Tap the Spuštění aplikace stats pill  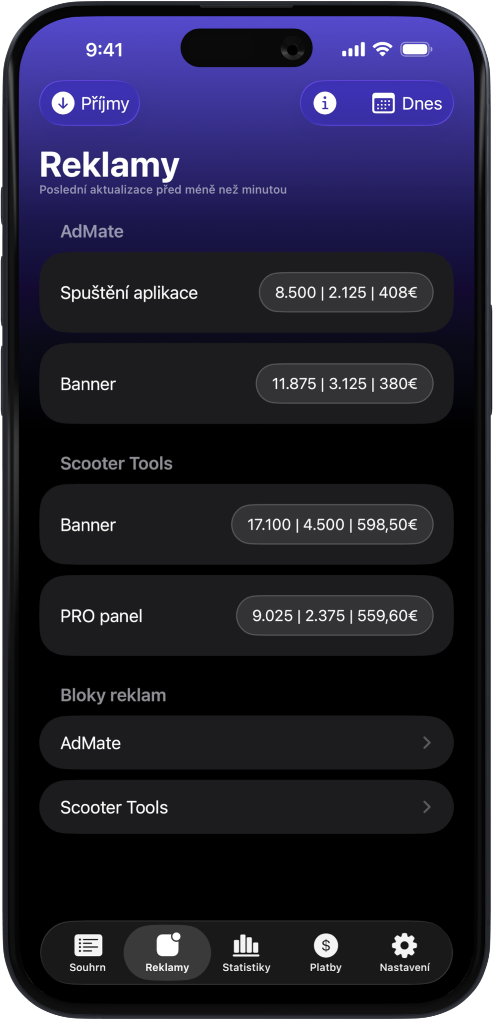pos(346,292)
